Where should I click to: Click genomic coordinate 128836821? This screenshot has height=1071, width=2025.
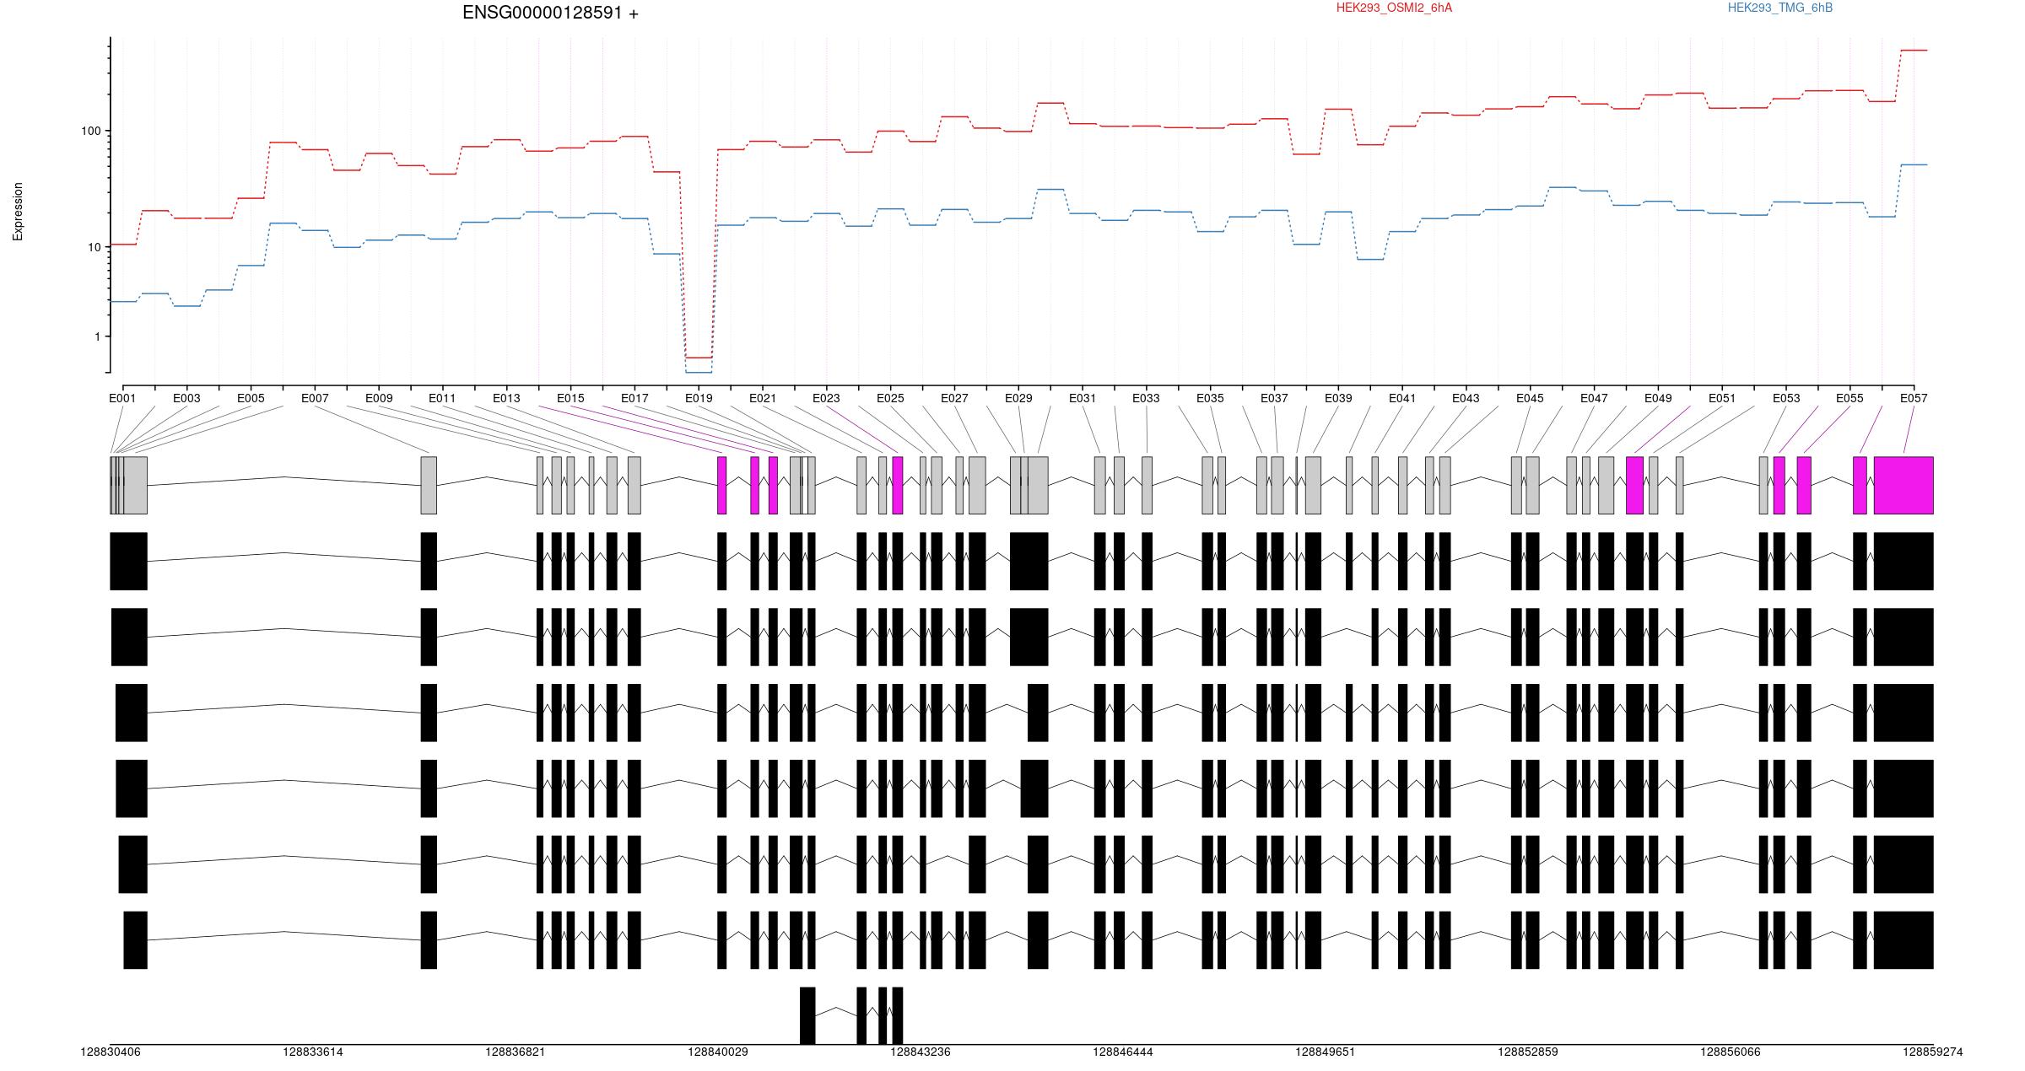pyautogui.click(x=516, y=1052)
